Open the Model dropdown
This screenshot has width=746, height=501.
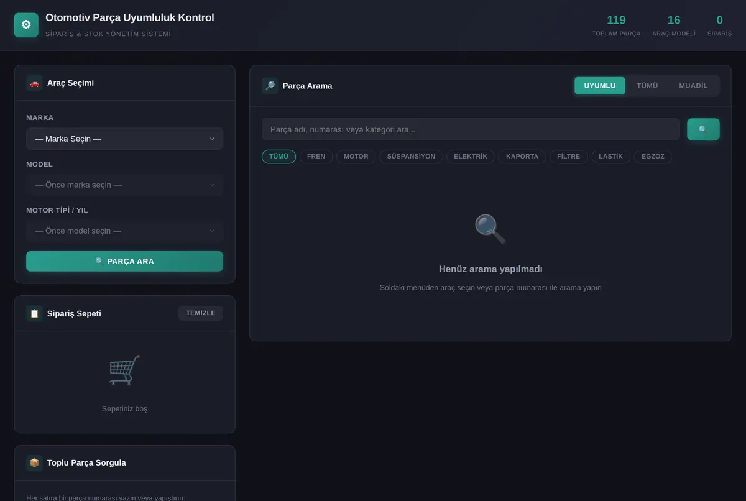point(124,185)
